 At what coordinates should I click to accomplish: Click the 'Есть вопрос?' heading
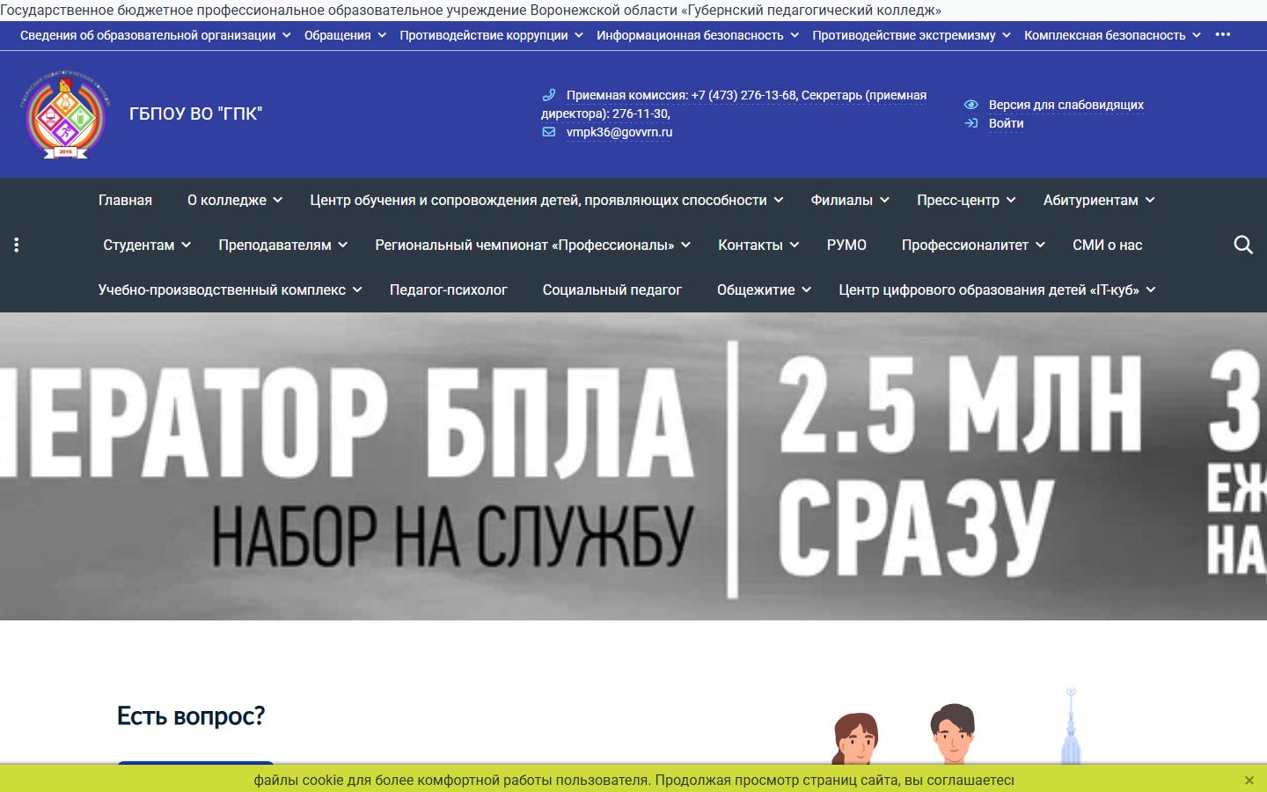pyautogui.click(x=191, y=716)
